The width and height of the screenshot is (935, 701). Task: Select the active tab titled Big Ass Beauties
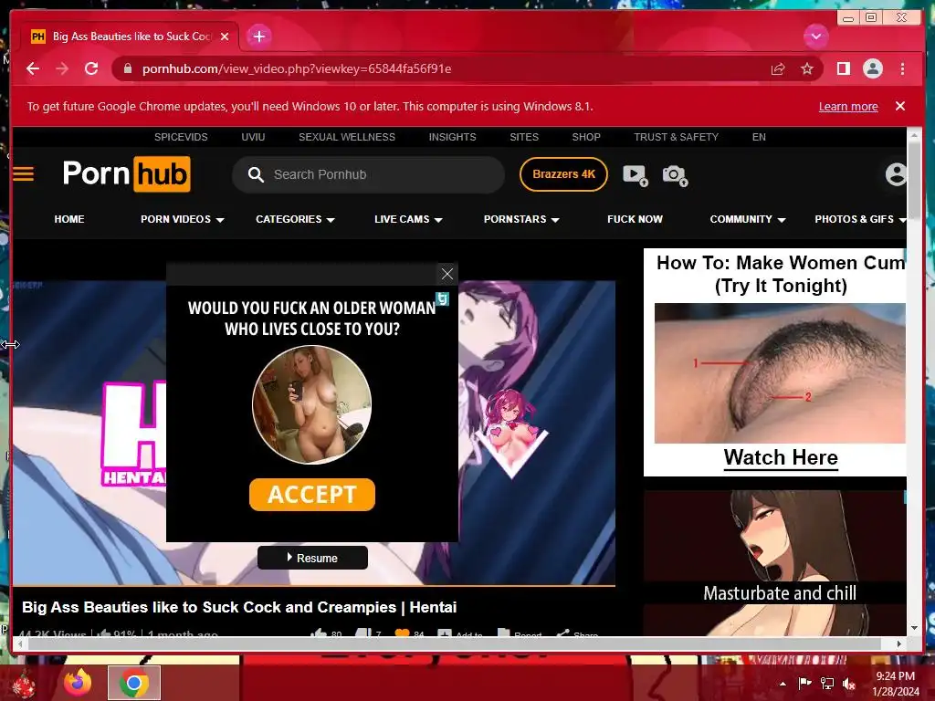(129, 37)
